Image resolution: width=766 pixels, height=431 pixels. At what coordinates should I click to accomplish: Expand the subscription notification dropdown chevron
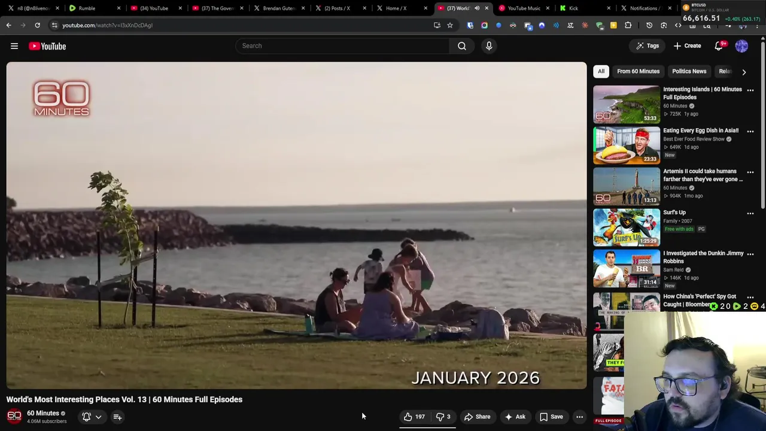[98, 417]
